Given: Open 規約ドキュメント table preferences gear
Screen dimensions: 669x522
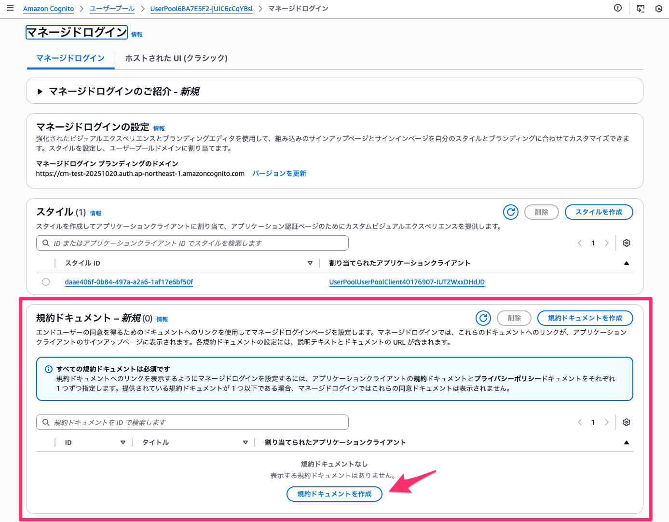Looking at the screenshot, I should point(626,422).
